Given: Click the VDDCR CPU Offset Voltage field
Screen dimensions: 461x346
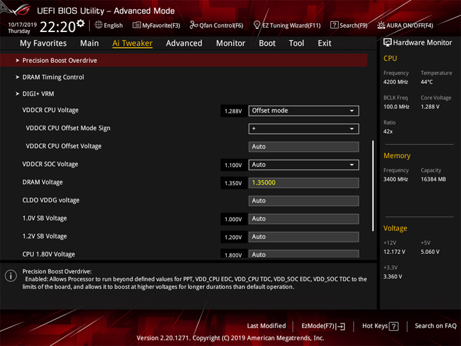Looking at the screenshot, I should point(303,147).
